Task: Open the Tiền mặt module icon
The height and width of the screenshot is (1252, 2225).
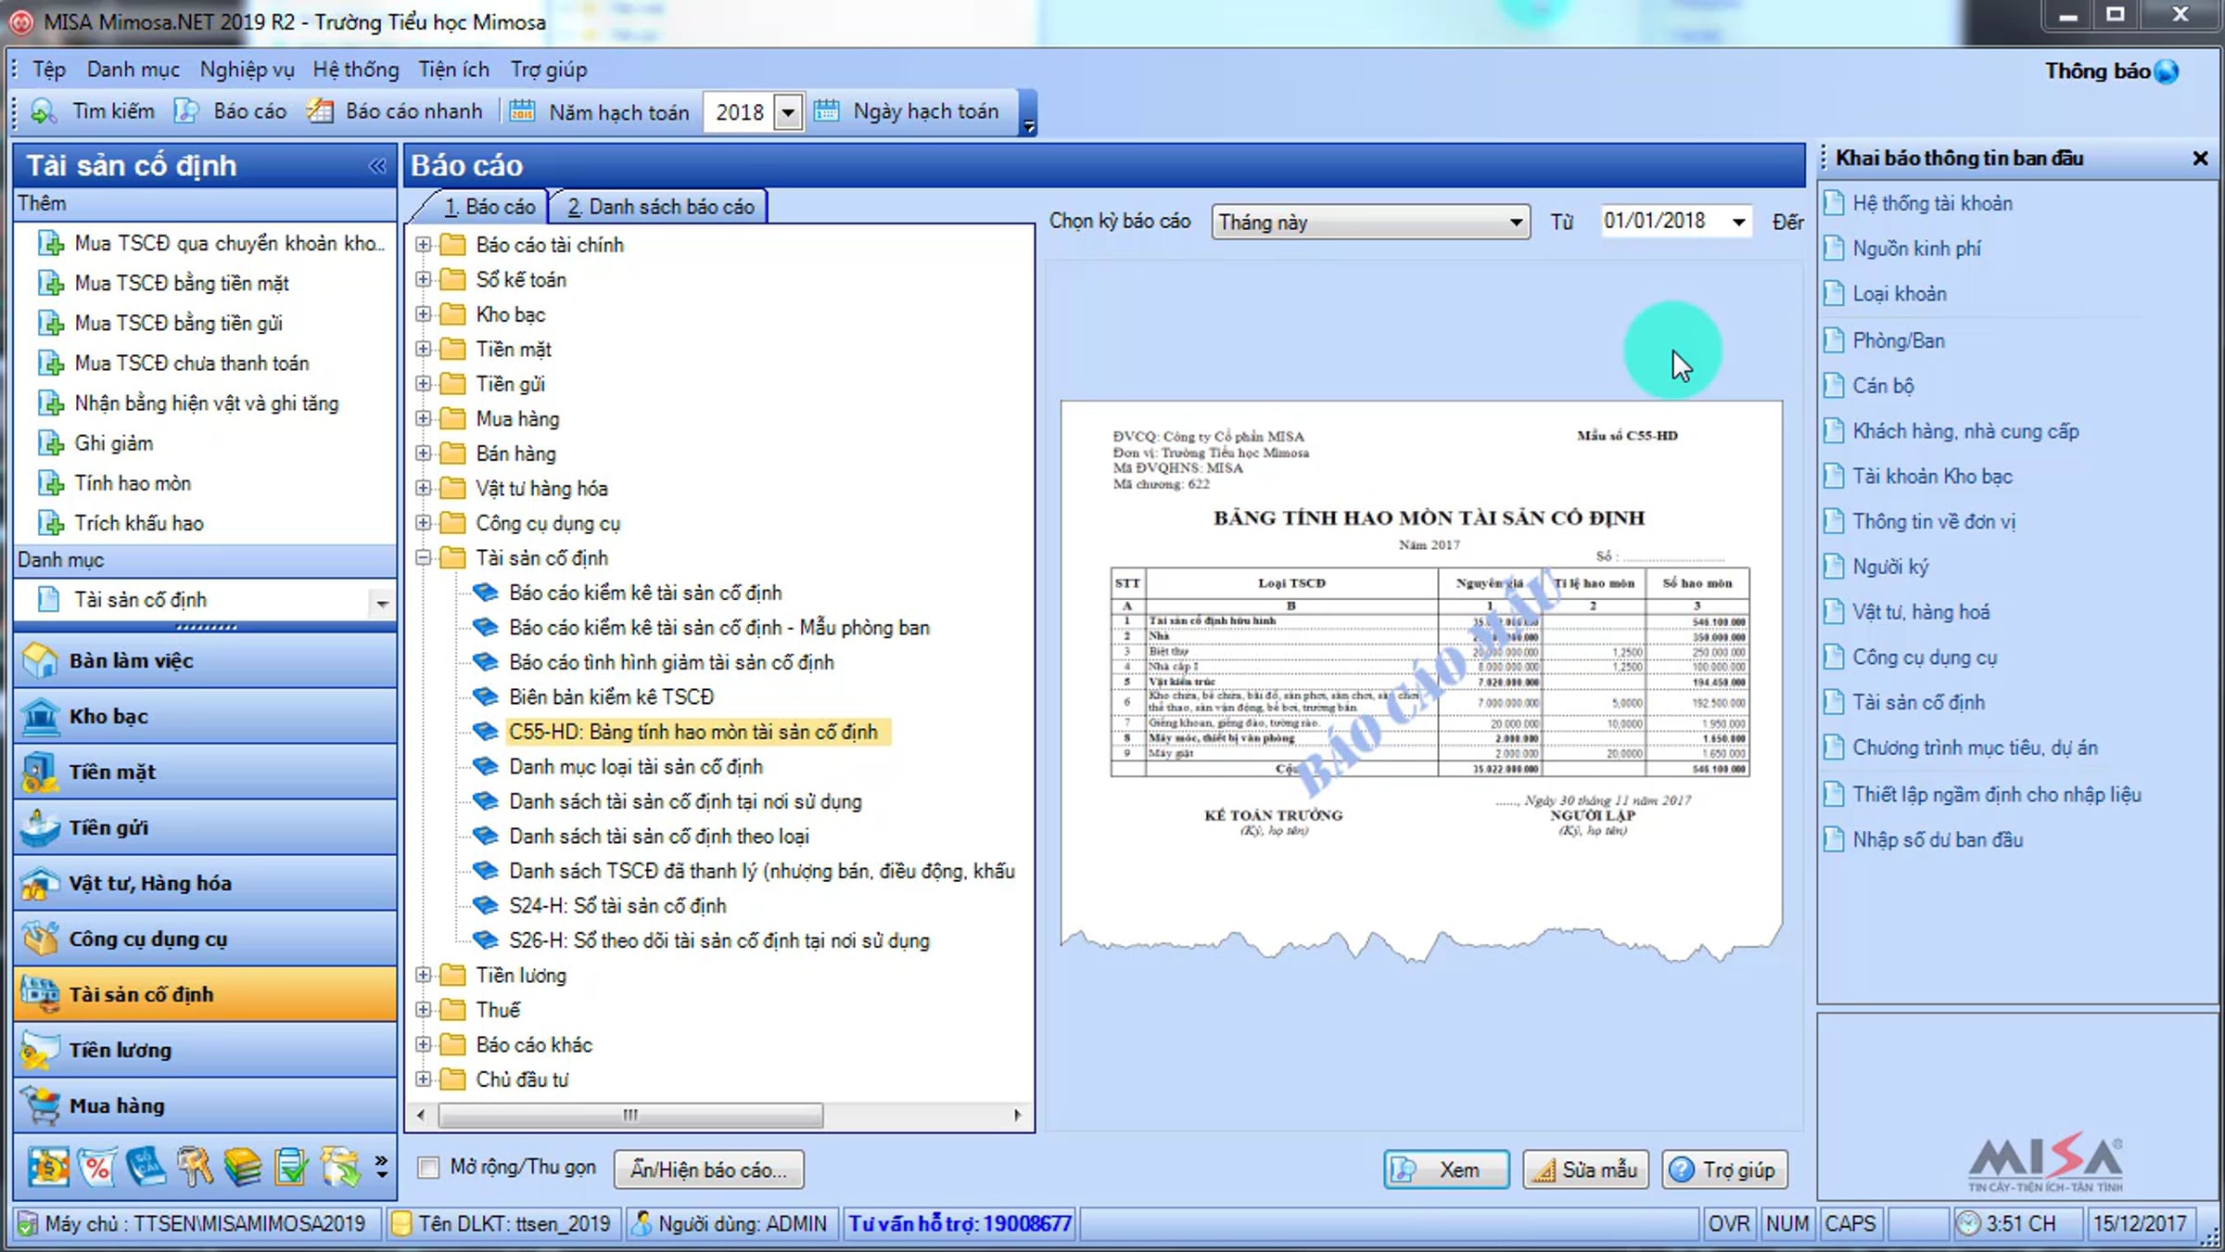Action: click(40, 772)
